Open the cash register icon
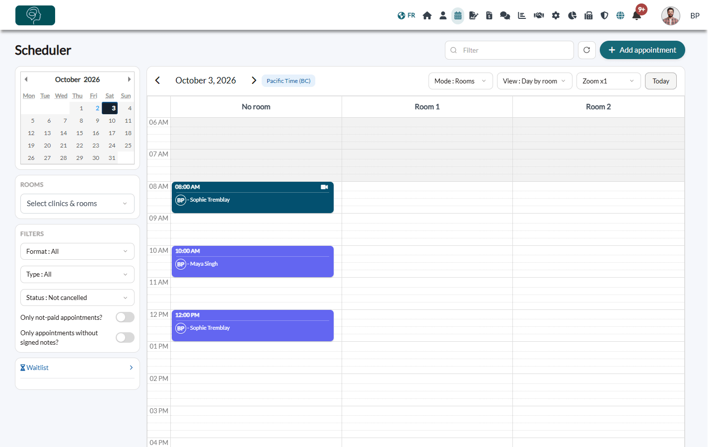This screenshot has width=715, height=447. (588, 15)
